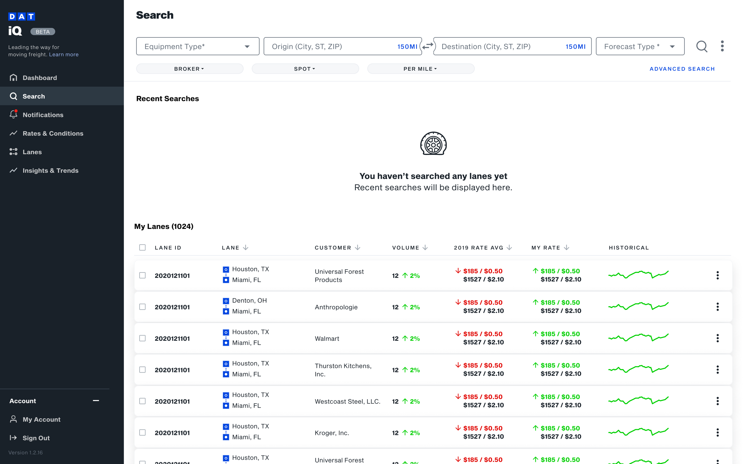Follow the Learn more link
The image size is (743, 464).
coord(64,55)
